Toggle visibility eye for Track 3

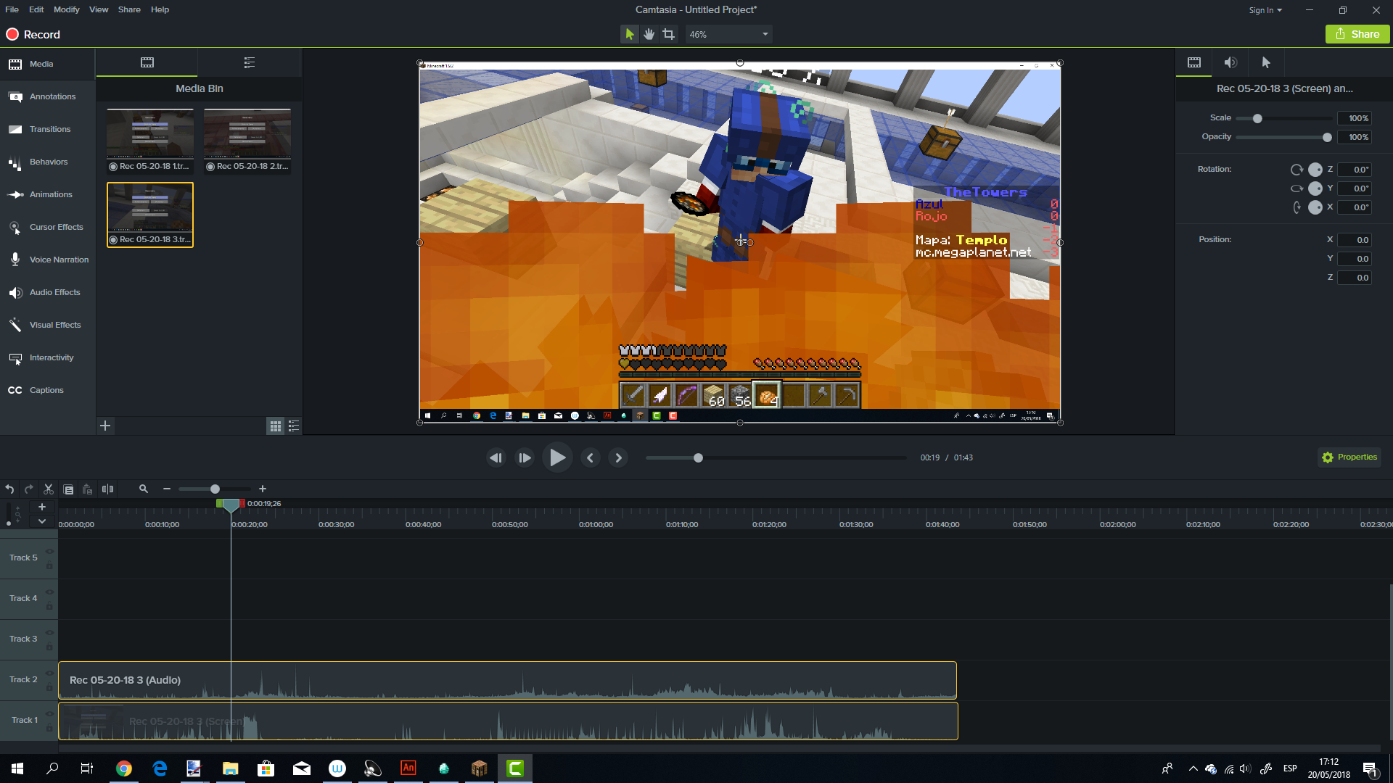click(49, 633)
